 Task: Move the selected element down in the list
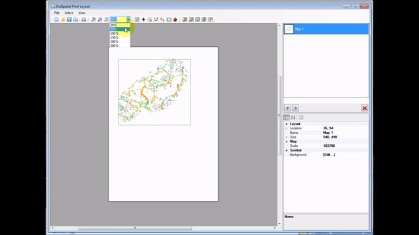tap(295, 108)
